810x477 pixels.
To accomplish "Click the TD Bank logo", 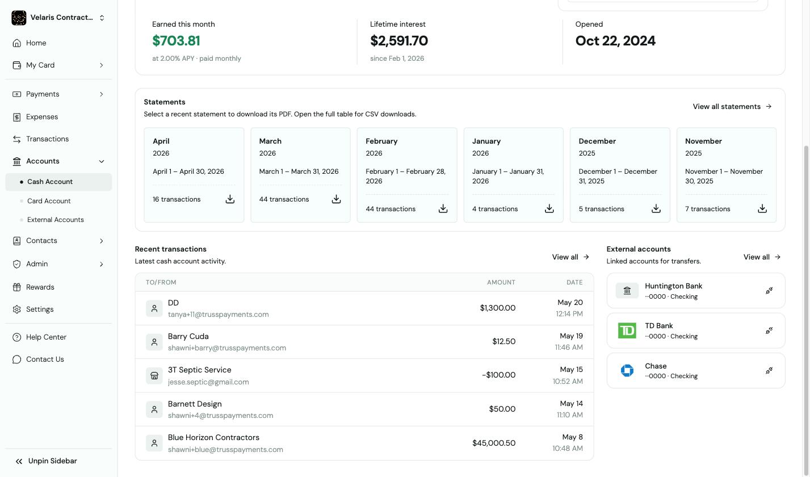I will click(627, 330).
